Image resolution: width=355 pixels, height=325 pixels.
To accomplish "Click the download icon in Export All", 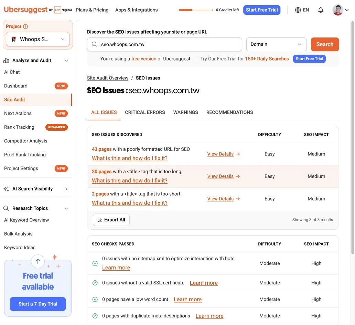I will [x=100, y=220].
